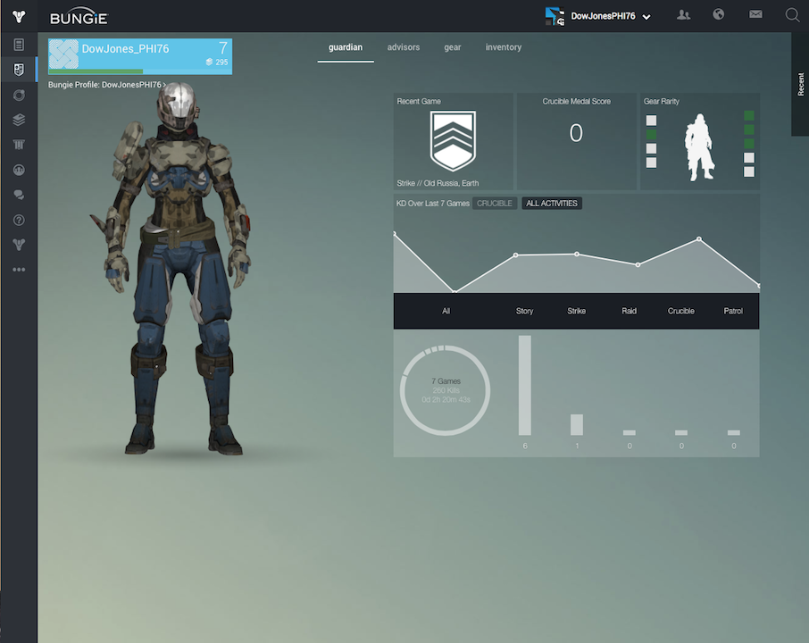This screenshot has width=809, height=643.
Task: Open the news document icon in the sidebar
Action: pos(19,45)
